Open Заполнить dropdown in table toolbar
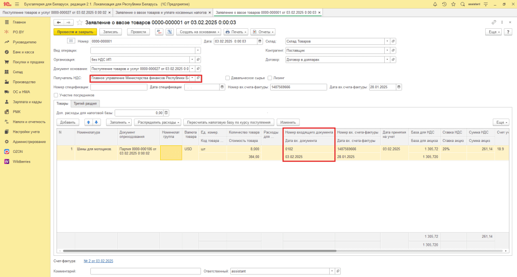Screen dimensions: 517x277 [119, 122]
